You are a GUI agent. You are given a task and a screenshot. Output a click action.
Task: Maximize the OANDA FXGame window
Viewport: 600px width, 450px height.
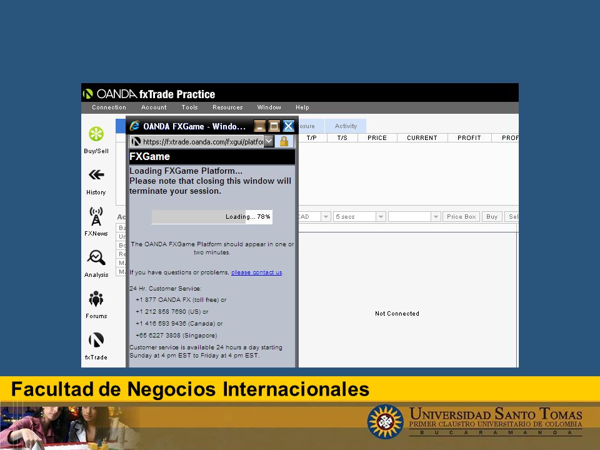(x=274, y=126)
